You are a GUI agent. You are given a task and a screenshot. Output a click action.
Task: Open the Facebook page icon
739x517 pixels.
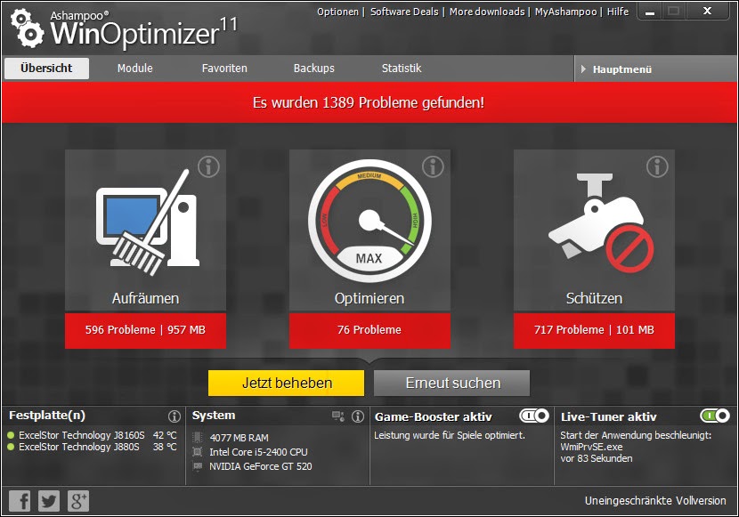pyautogui.click(x=20, y=500)
